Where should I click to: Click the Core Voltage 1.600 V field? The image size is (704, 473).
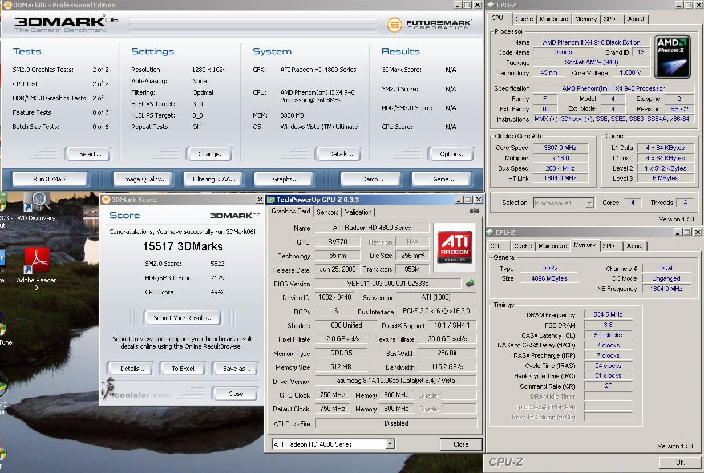click(x=630, y=72)
